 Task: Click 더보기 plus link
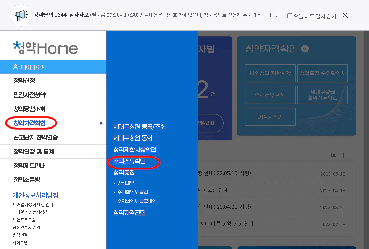point(337,156)
